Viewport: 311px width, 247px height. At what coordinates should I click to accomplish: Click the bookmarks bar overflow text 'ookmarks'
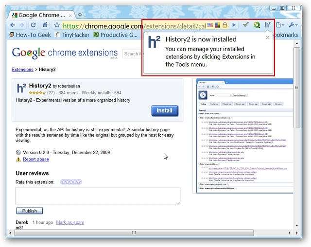[286, 35]
